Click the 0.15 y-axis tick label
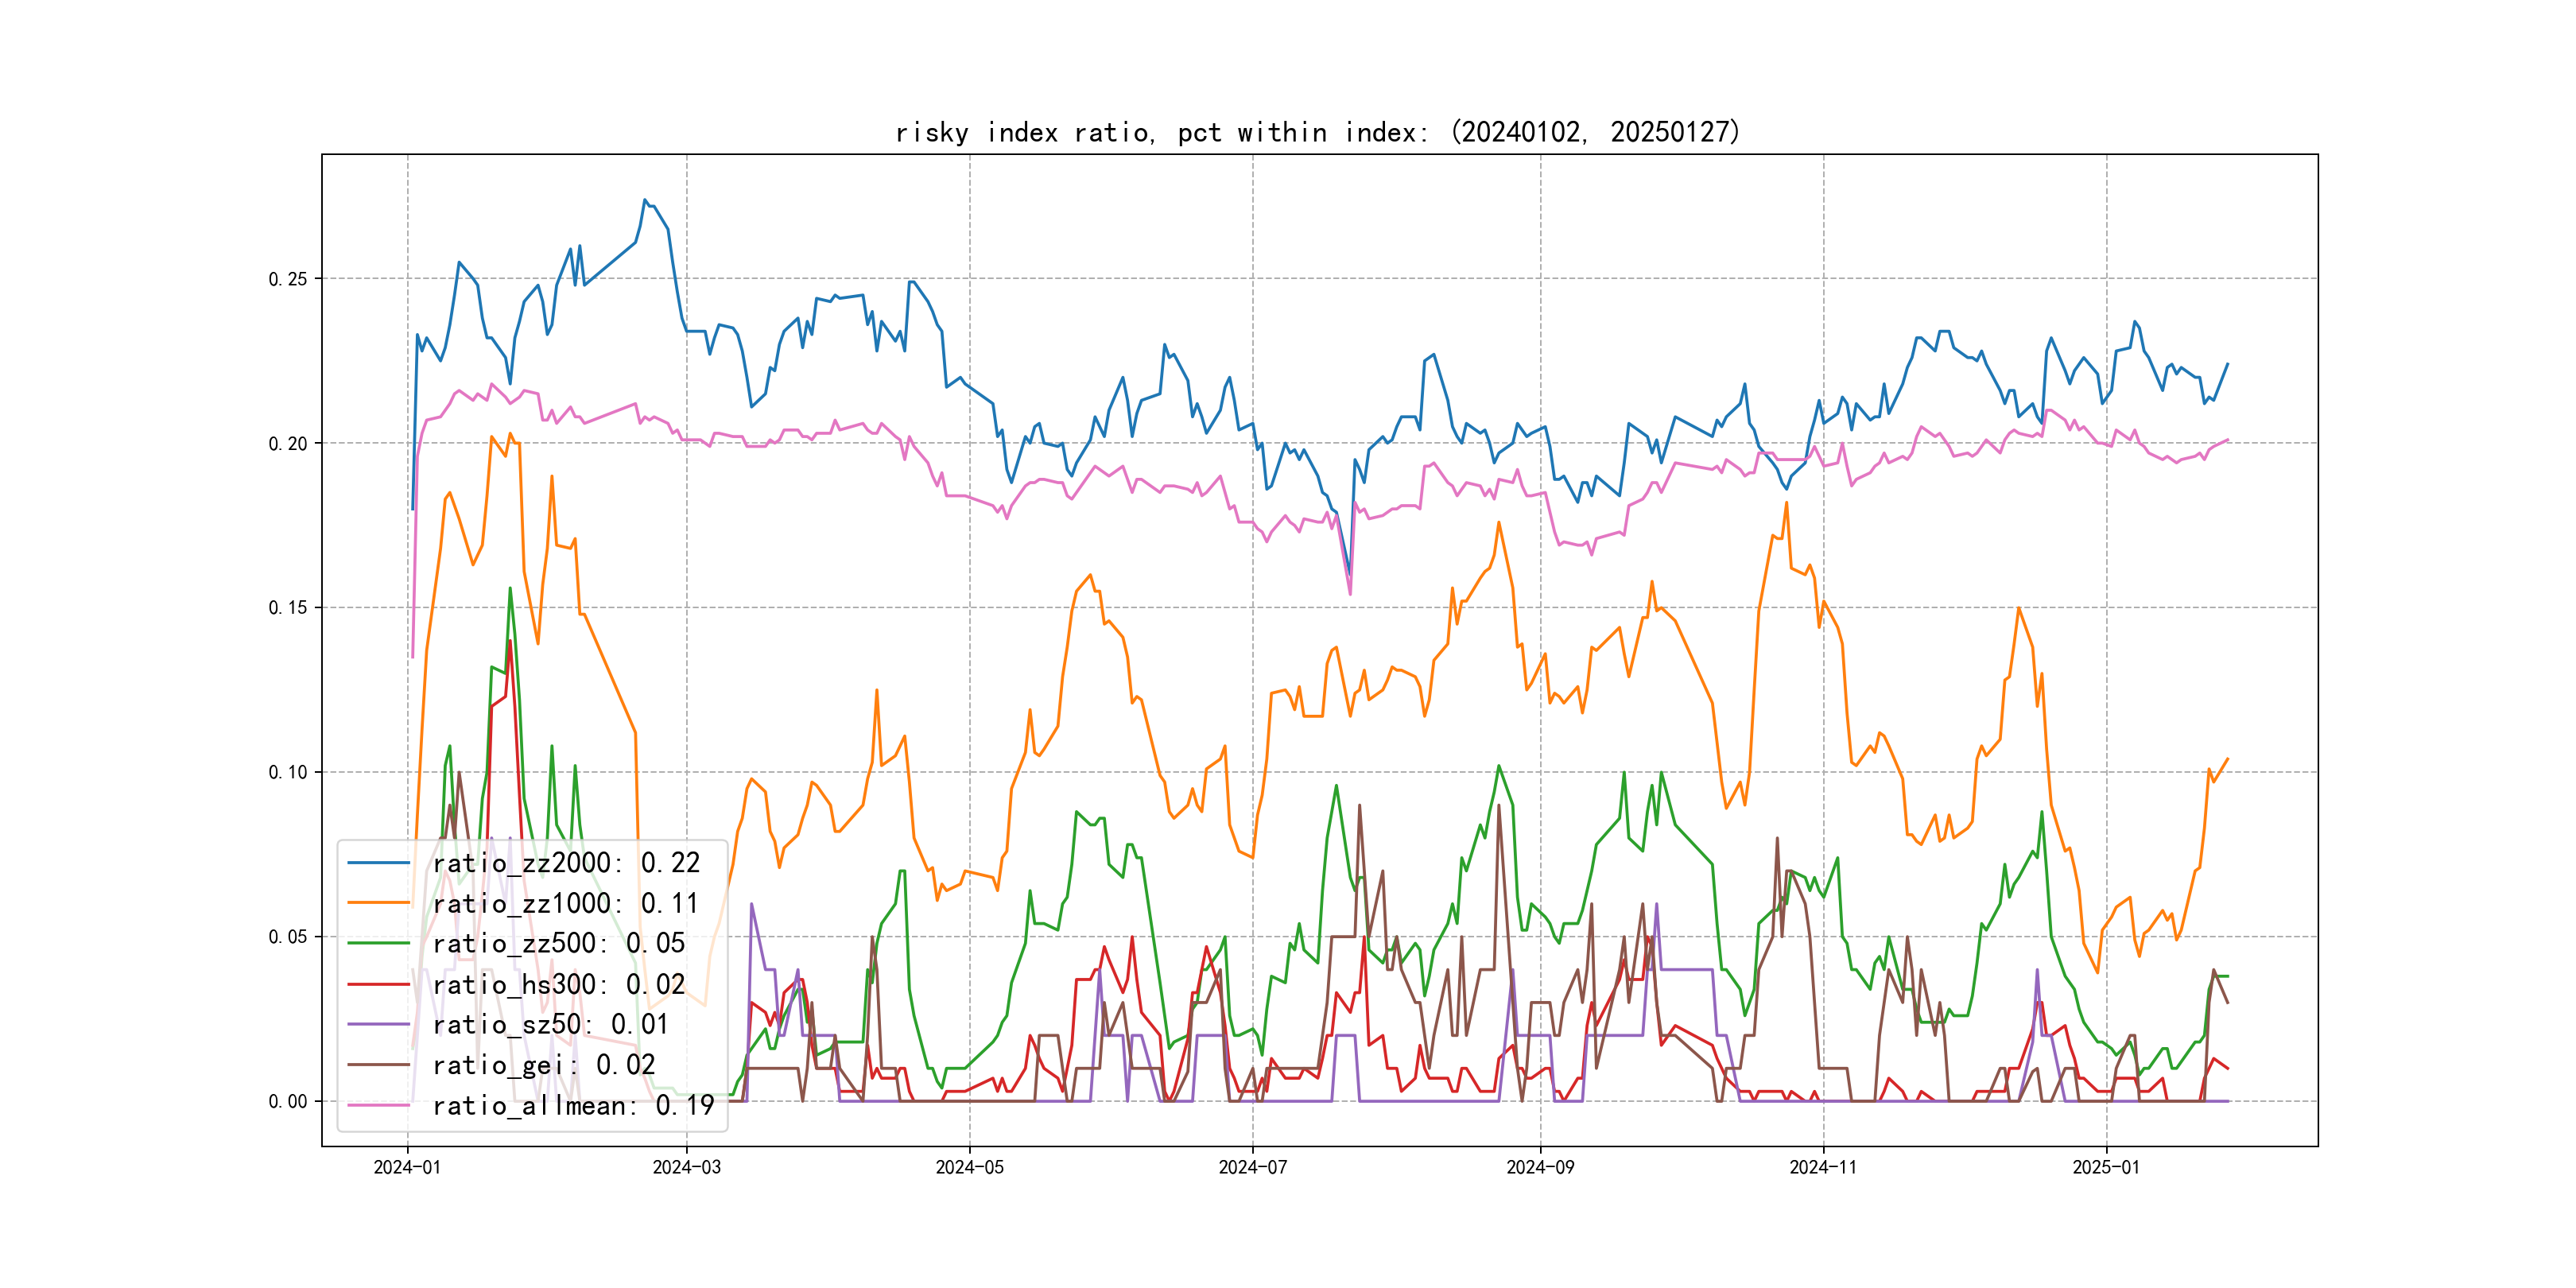The image size is (2576, 1288). 287,608
